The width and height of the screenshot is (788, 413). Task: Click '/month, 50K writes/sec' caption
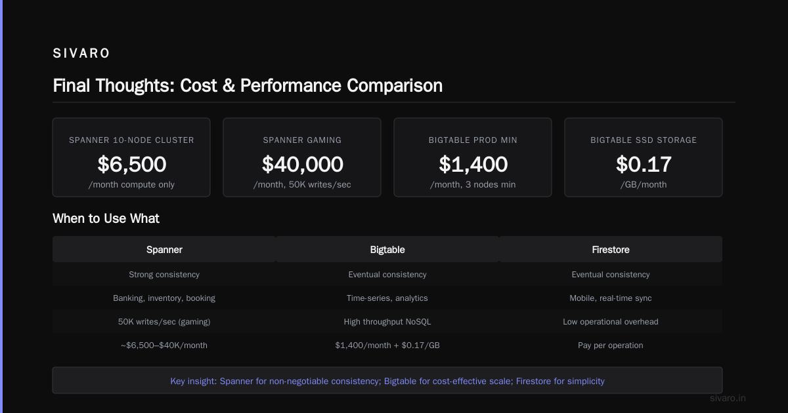point(302,185)
